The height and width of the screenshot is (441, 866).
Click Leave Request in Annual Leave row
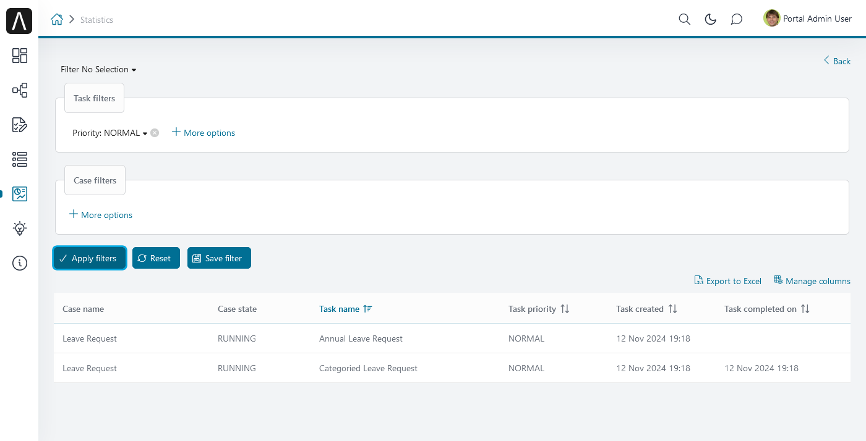pos(90,338)
